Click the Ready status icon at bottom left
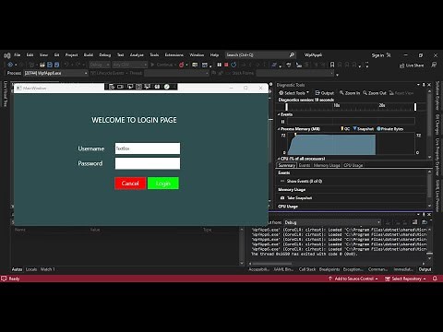Image resolution: width=443 pixels, height=332 pixels. pos(4,279)
